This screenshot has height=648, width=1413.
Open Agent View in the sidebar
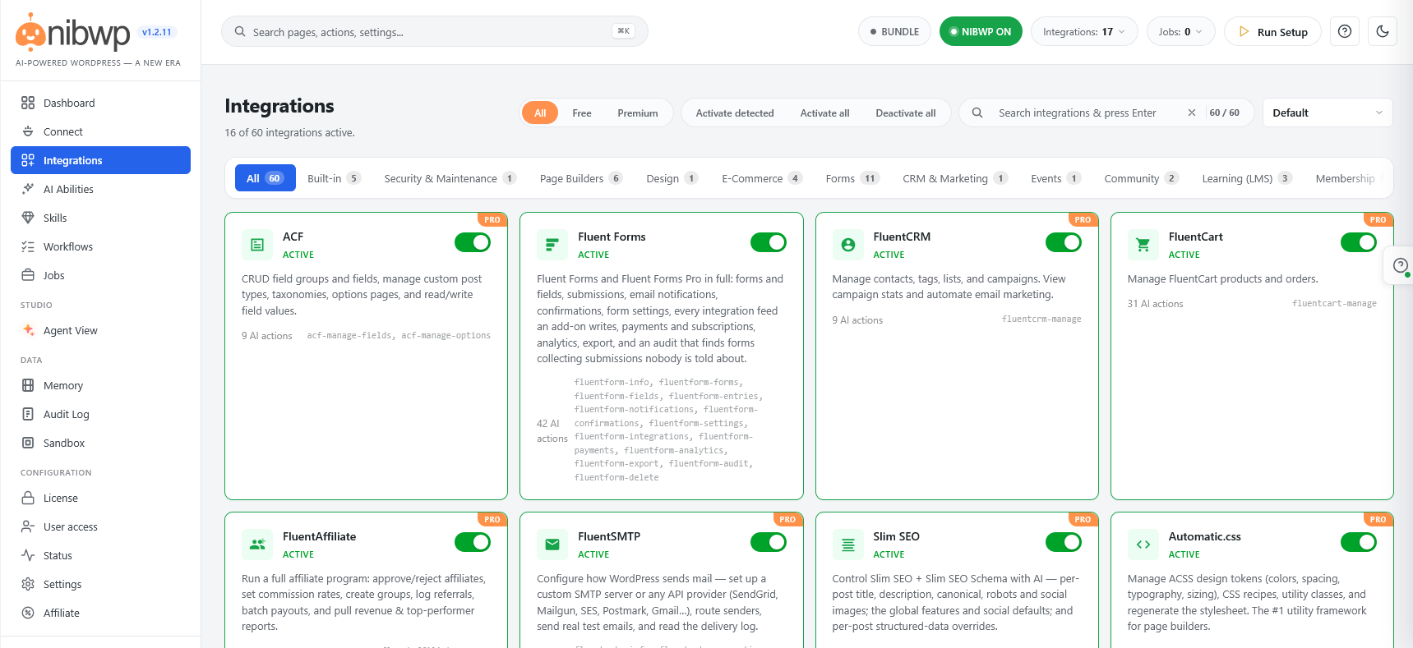(x=100, y=330)
